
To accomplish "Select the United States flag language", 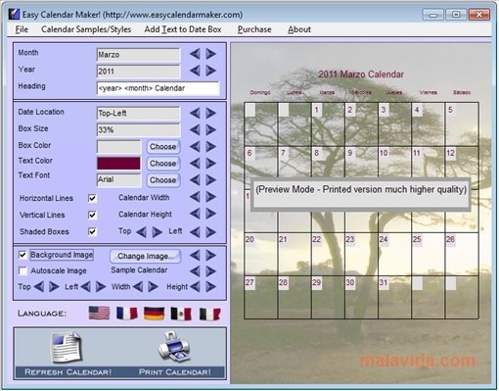I will point(99,314).
